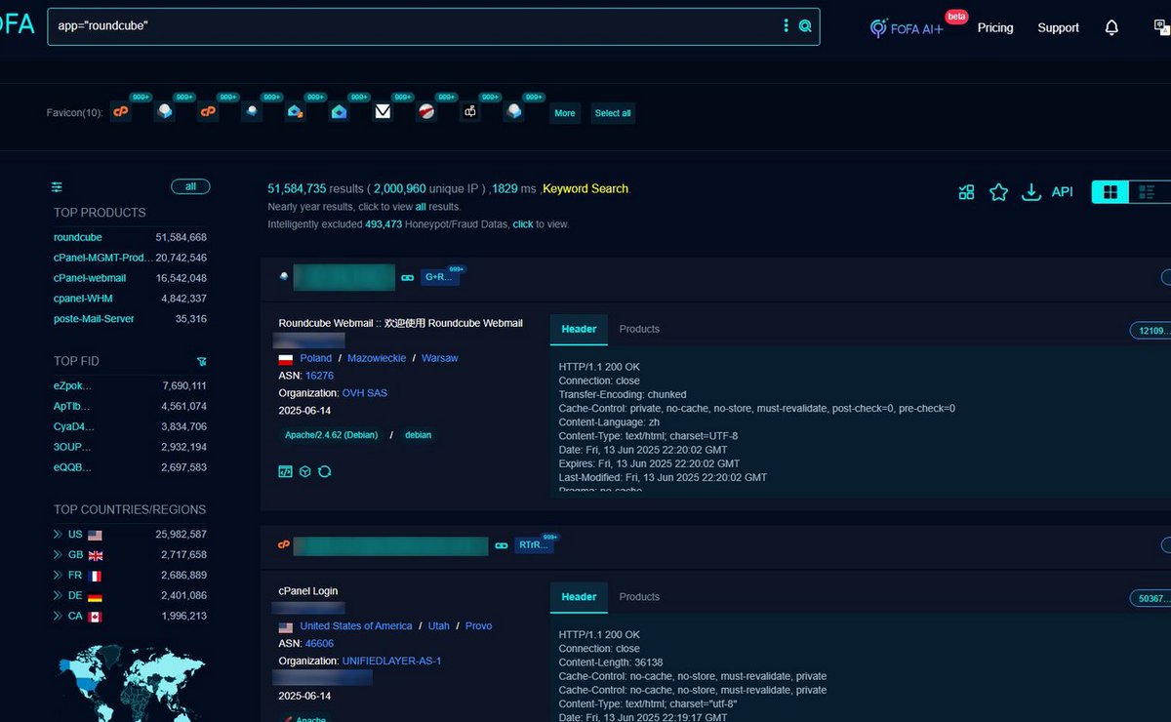Open the three-dot options in search bar

[786, 26]
